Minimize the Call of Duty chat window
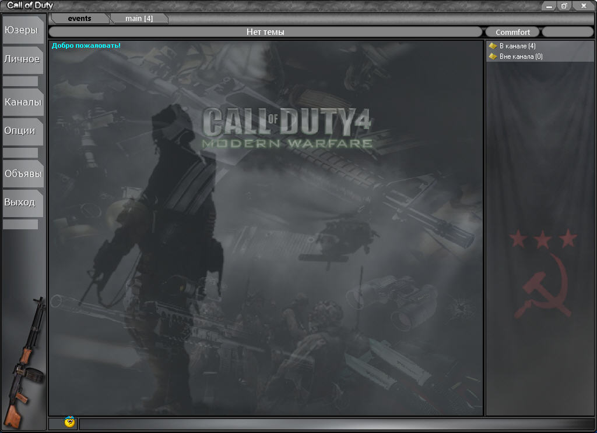597x433 pixels. (549, 6)
